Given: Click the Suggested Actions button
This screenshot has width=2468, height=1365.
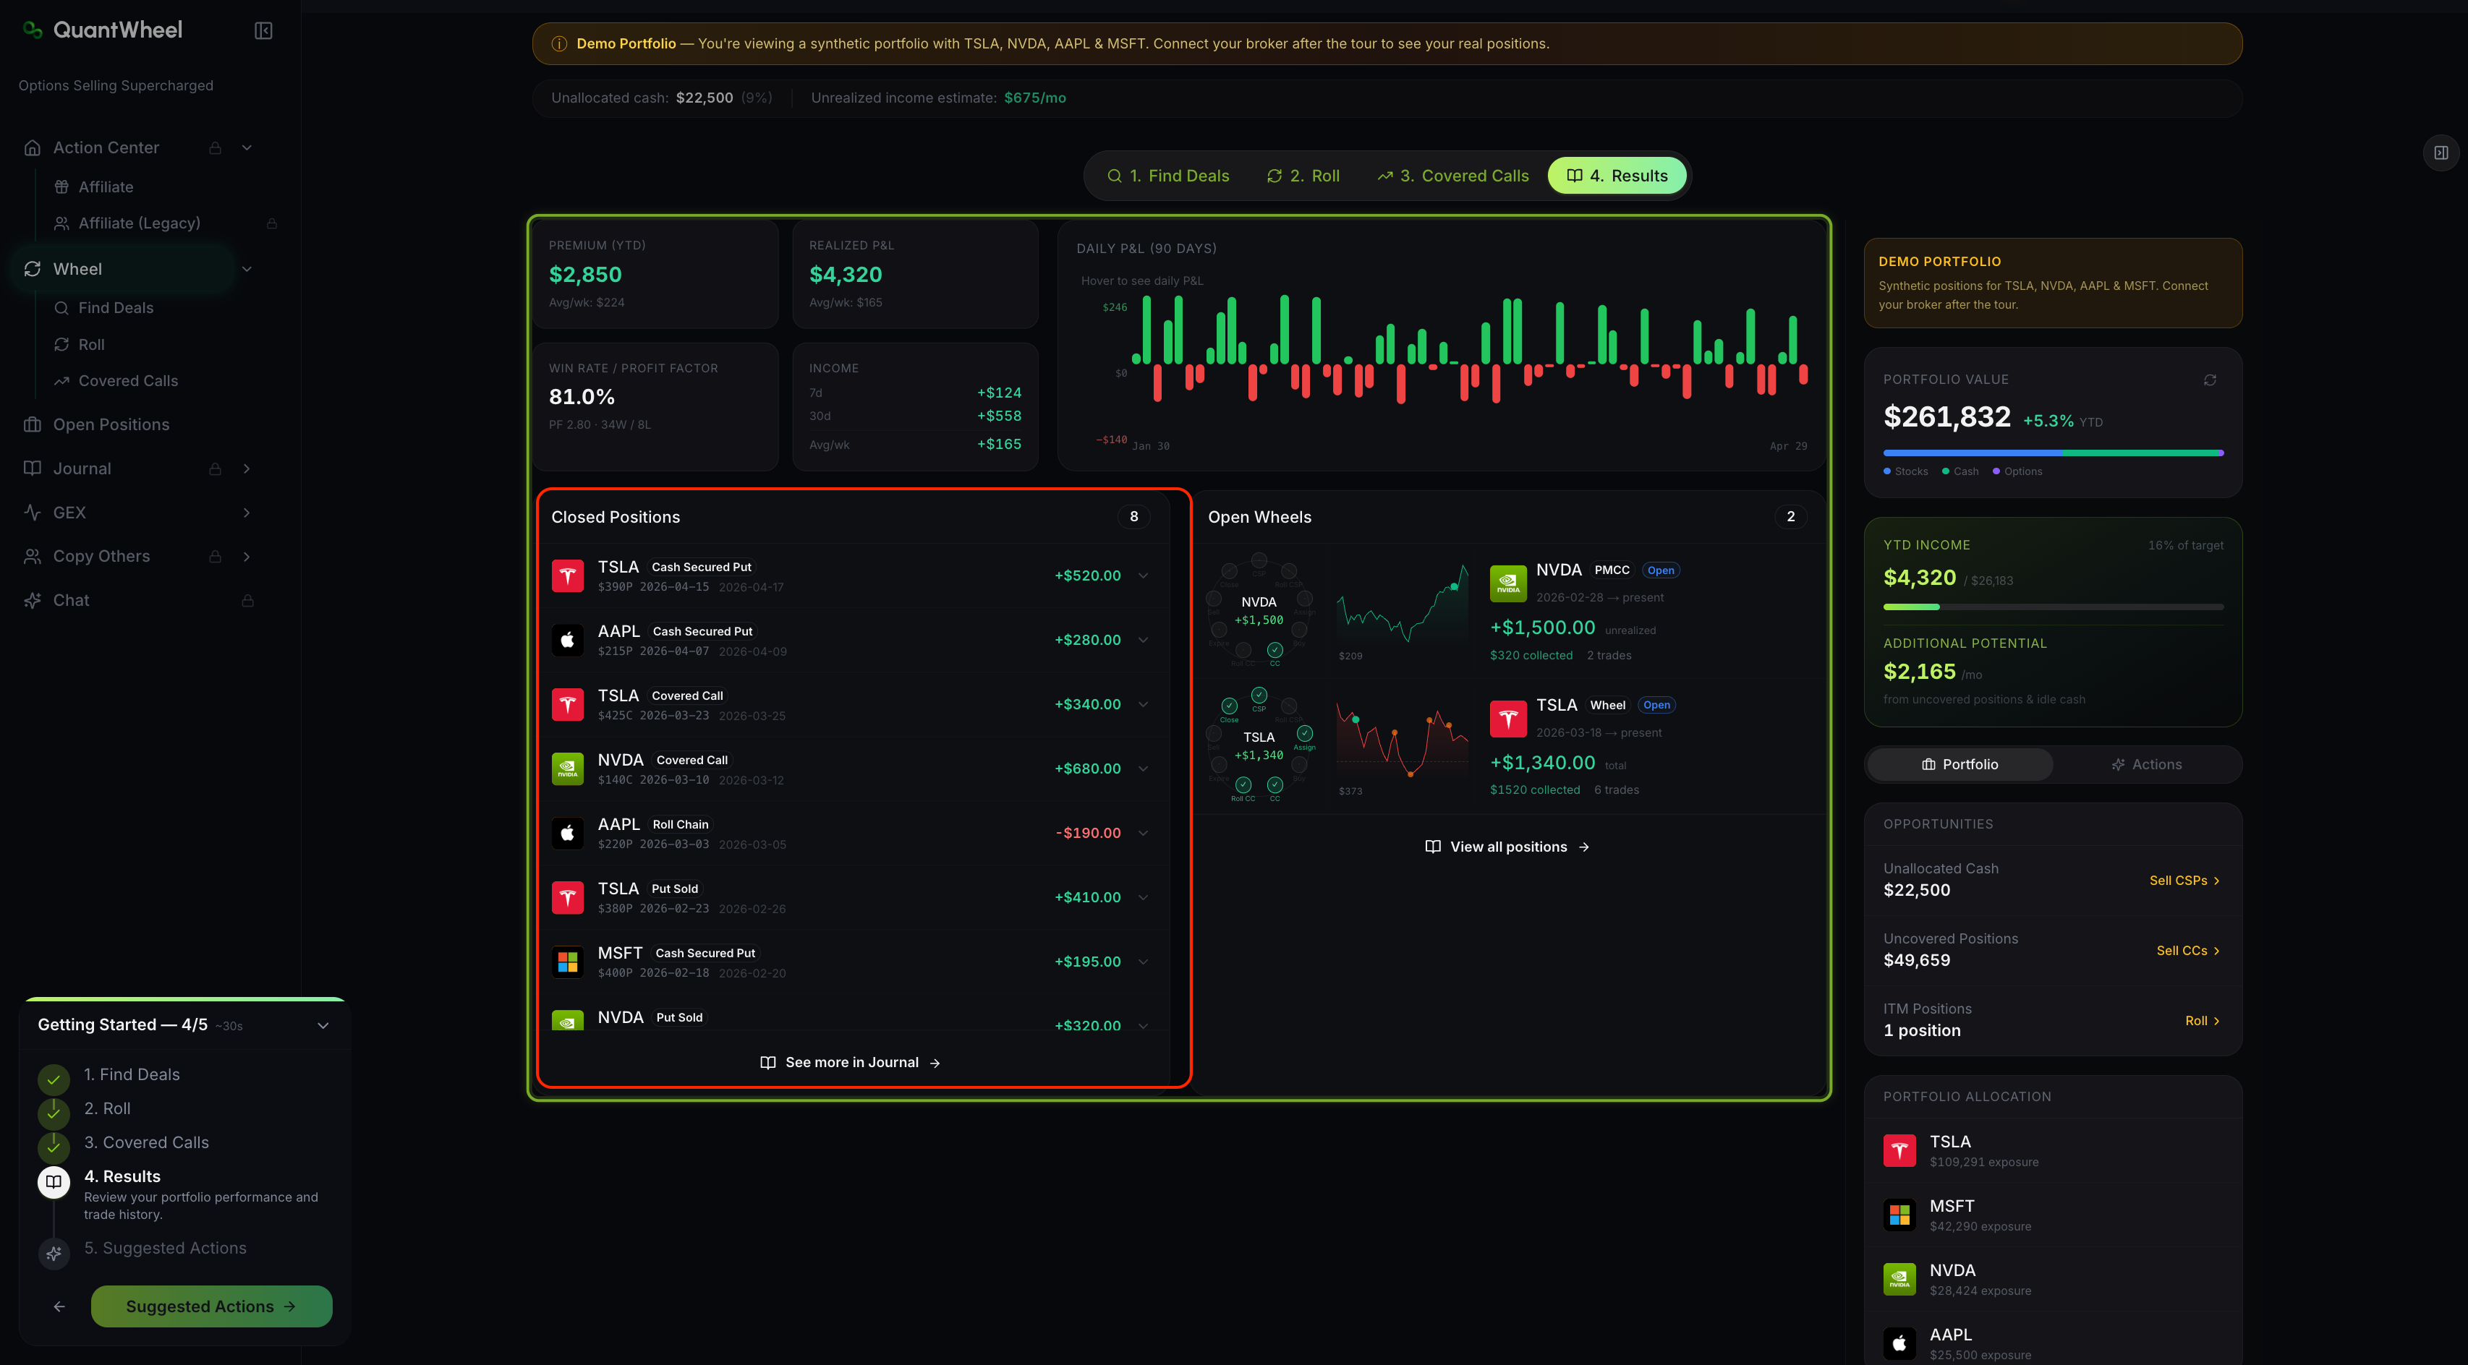Looking at the screenshot, I should (212, 1306).
